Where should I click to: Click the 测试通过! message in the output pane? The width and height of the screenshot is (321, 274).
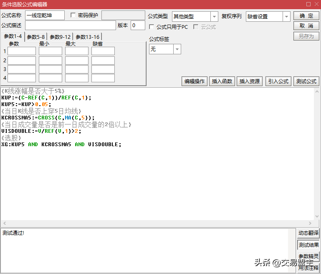13,233
